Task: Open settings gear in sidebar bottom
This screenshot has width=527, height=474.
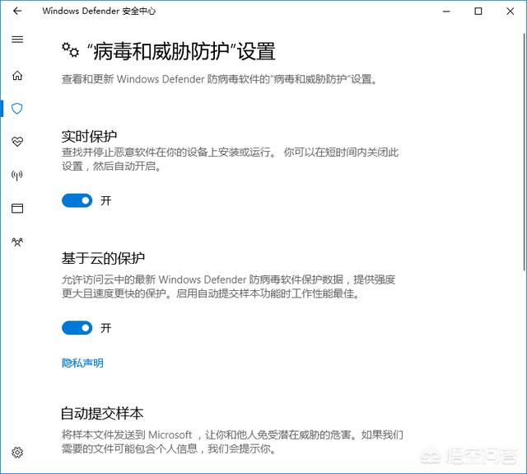Action: click(17, 452)
